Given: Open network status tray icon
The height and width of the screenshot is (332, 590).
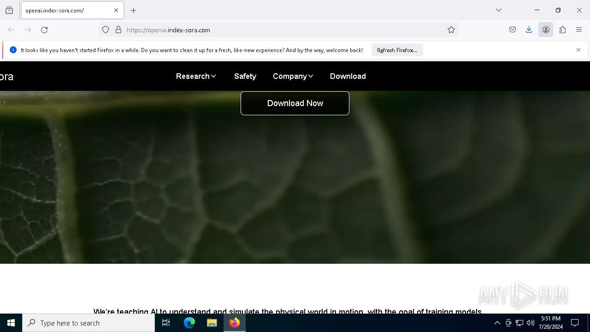Looking at the screenshot, I should (519, 323).
